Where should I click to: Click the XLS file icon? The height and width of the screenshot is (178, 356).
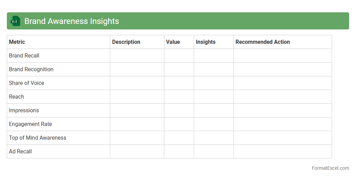[15, 21]
